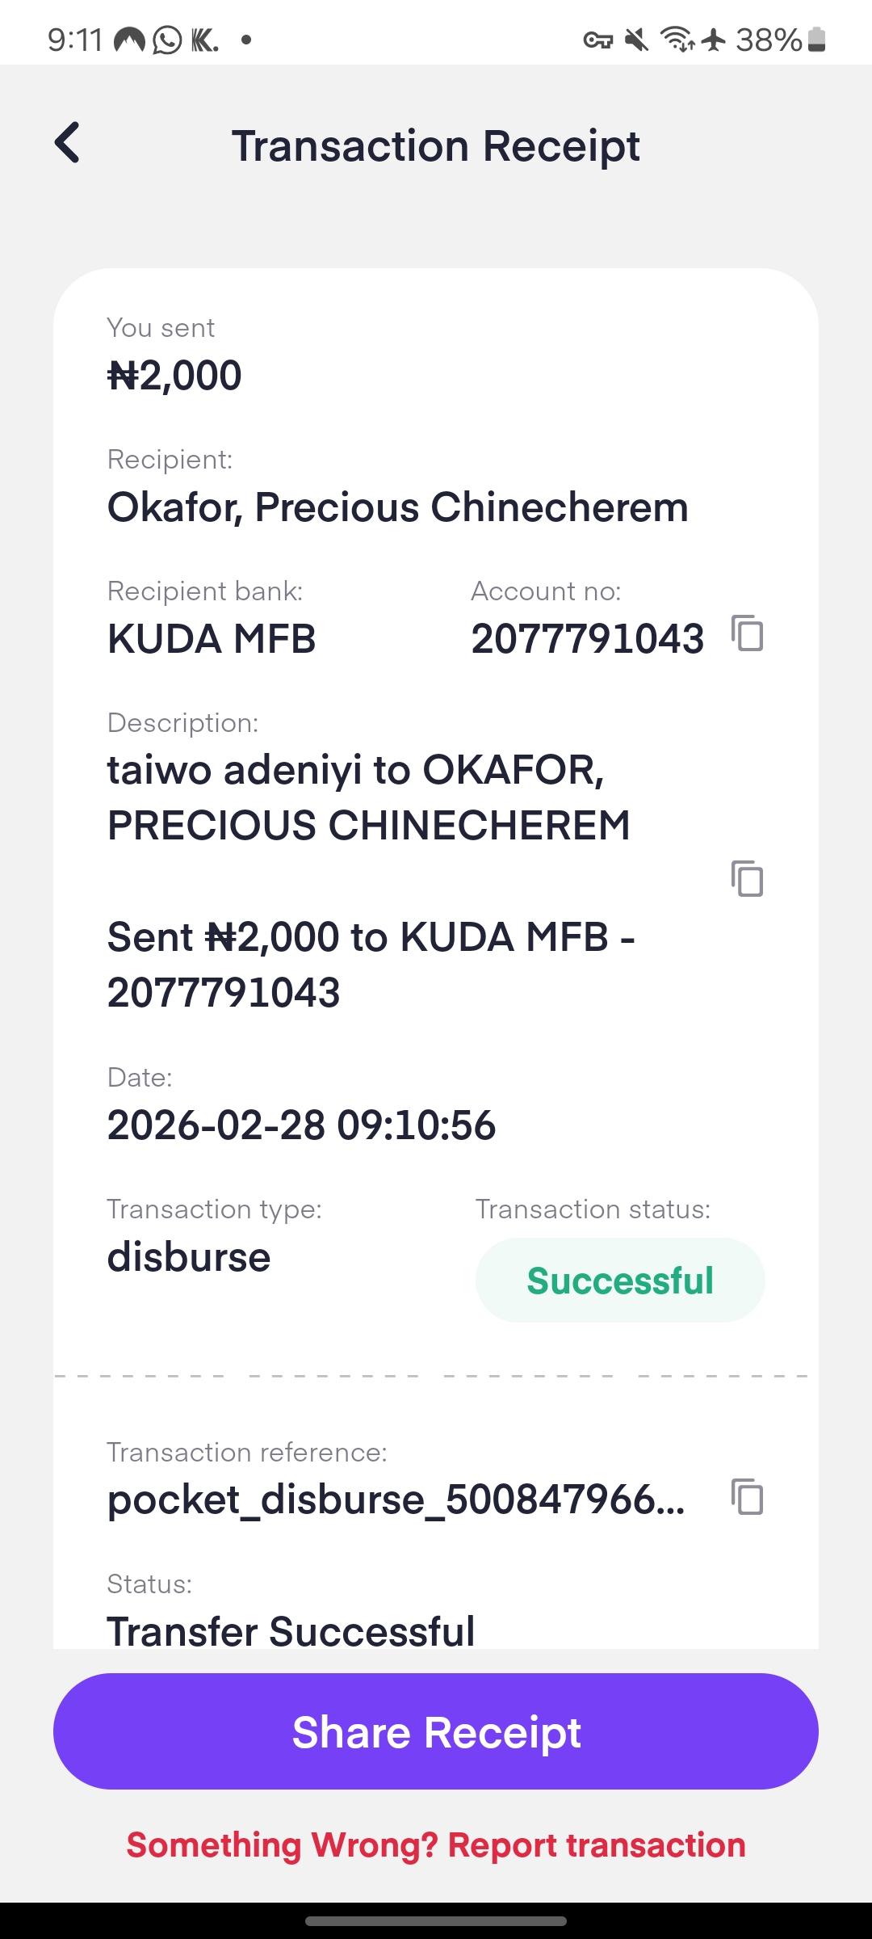This screenshot has height=1939, width=872.
Task: Tap the Kuda notification icon
Action: (x=204, y=40)
